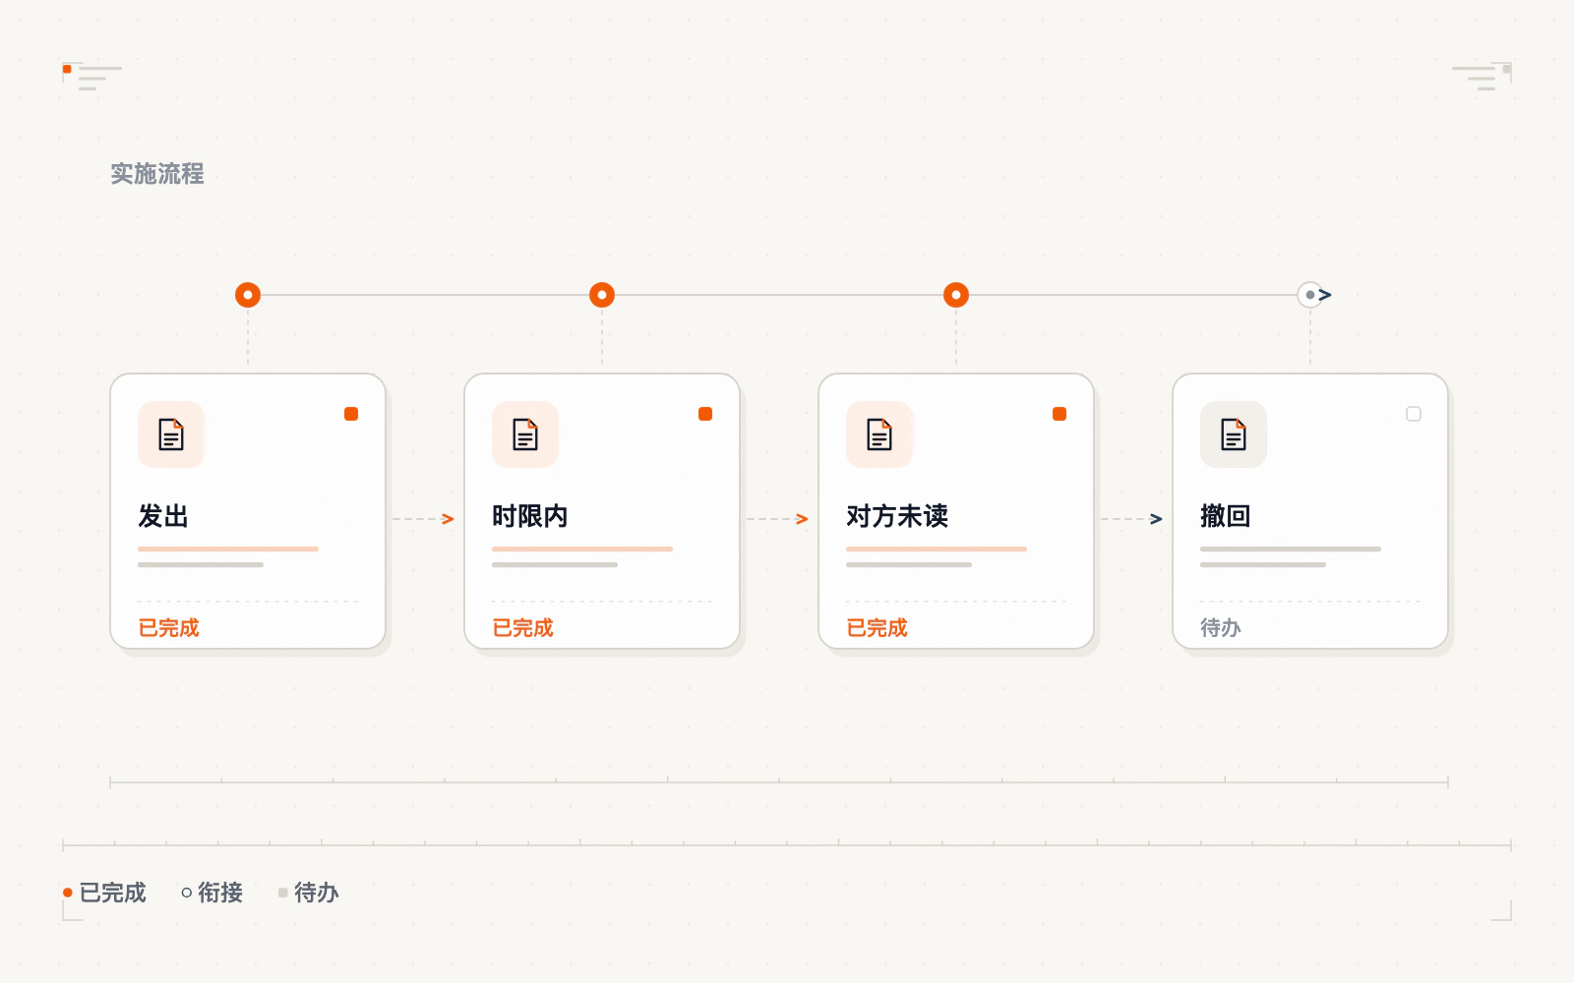The width and height of the screenshot is (1574, 983).
Task: Open the 发出 step title
Action: pos(163,516)
